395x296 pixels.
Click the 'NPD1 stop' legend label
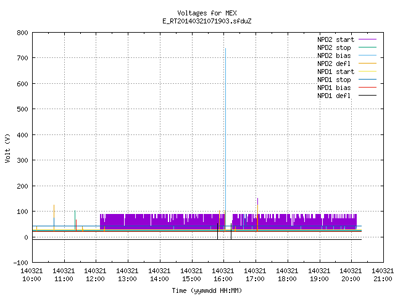(334, 80)
